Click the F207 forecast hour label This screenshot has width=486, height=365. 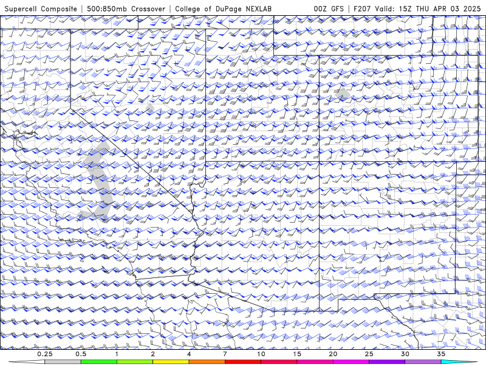[362, 9]
